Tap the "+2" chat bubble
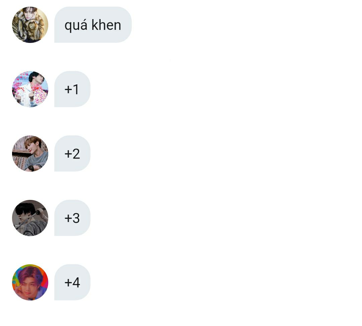The width and height of the screenshot is (362, 326). pyautogui.click(x=72, y=154)
